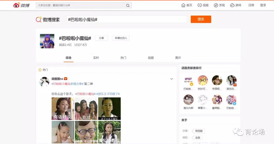Image resolution: width=274 pixels, height=144 pixels.
Task: Open the 发现 discover compass icon
Action: point(216,5)
